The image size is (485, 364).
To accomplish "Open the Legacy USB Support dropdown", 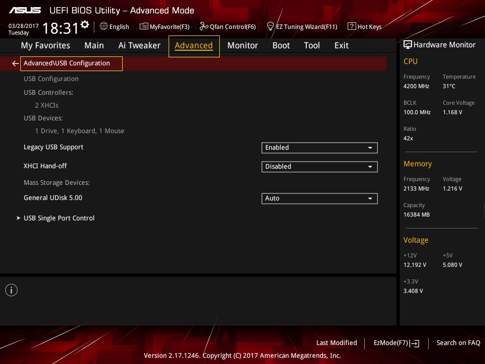I will pyautogui.click(x=320, y=148).
